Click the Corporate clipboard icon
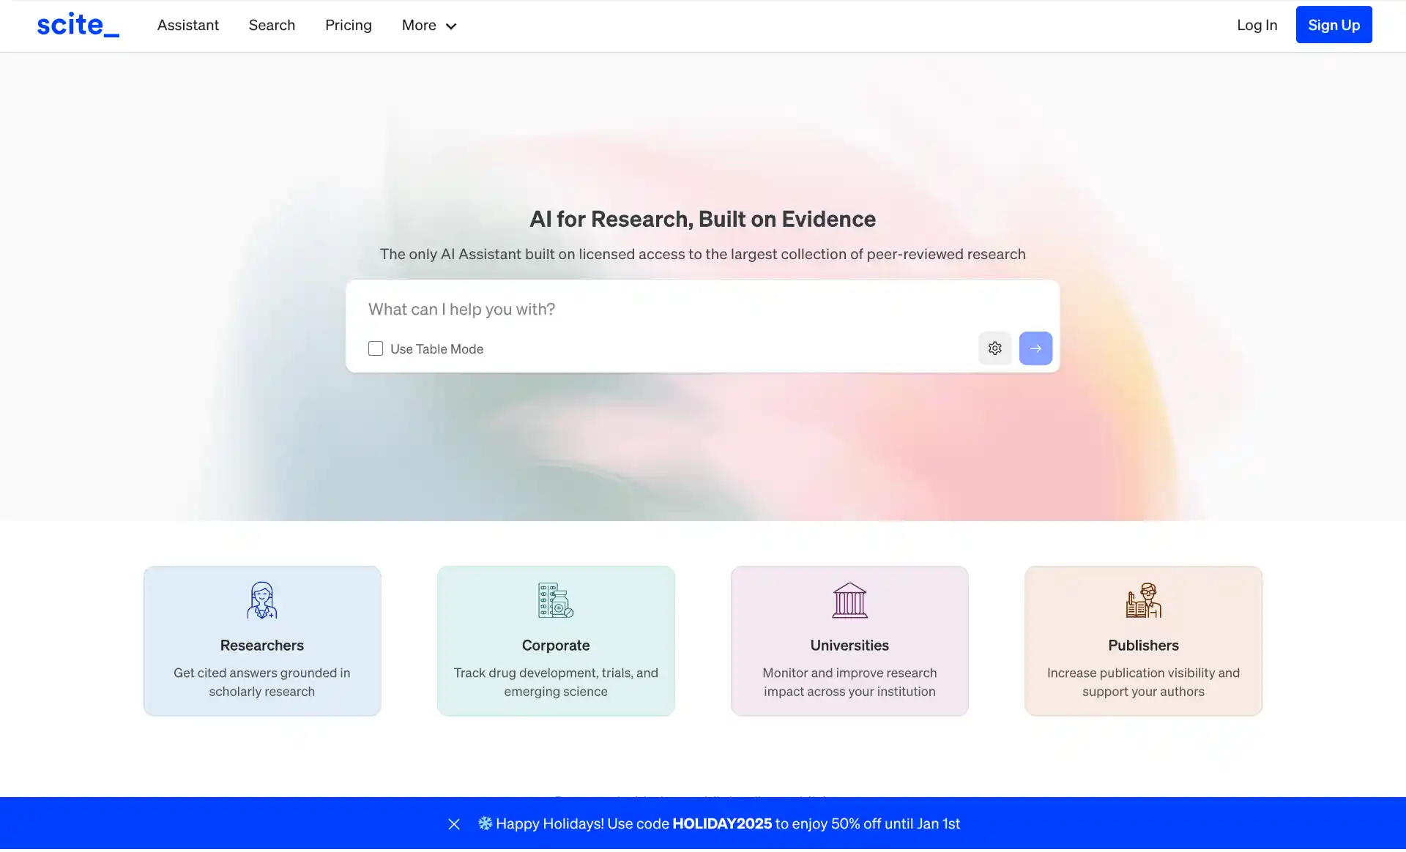 click(555, 600)
